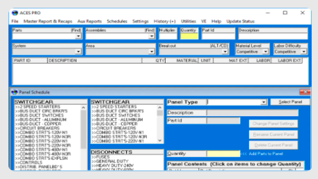The height and width of the screenshot is (179, 318).
Task: Select >>COMBO STRT'S-220V-N3R in left list
Action: click(x=43, y=145)
